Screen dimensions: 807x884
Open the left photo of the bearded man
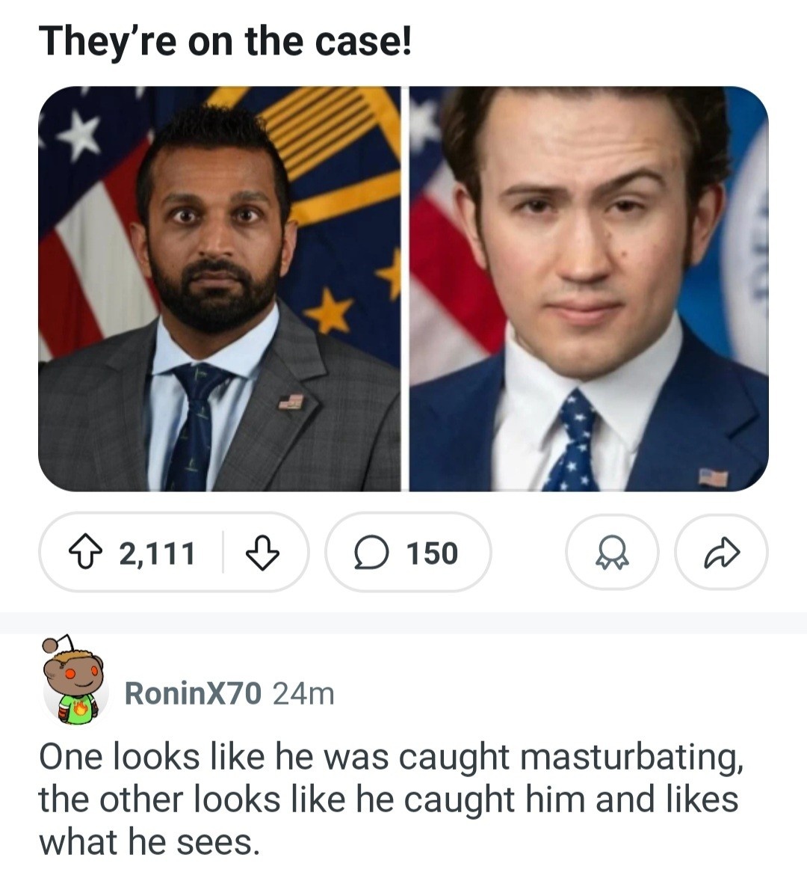218,289
